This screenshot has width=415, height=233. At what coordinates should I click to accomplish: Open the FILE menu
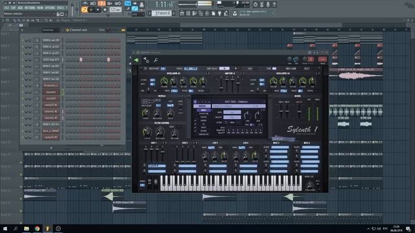[6, 8]
